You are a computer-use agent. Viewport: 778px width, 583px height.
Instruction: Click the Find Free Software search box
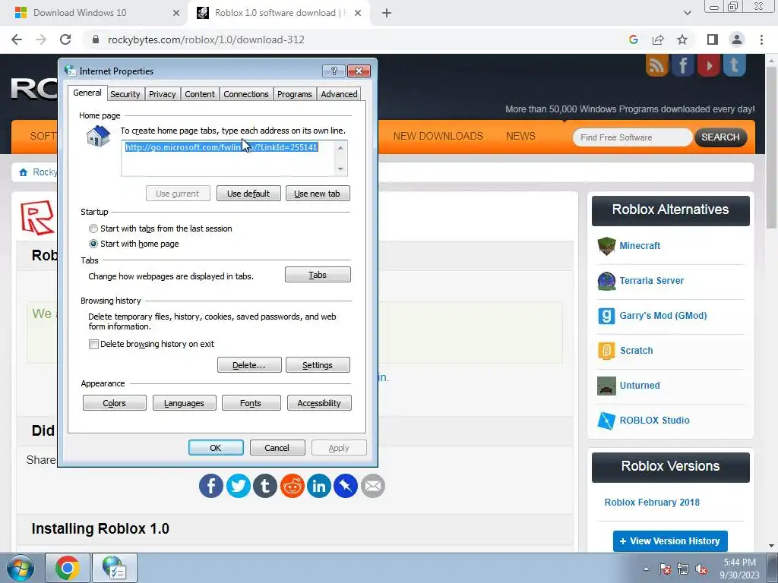click(x=632, y=137)
